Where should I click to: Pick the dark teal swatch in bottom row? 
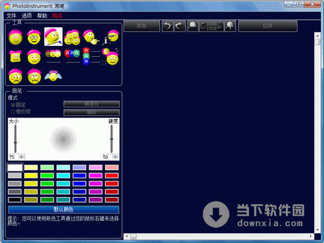click(x=63, y=200)
